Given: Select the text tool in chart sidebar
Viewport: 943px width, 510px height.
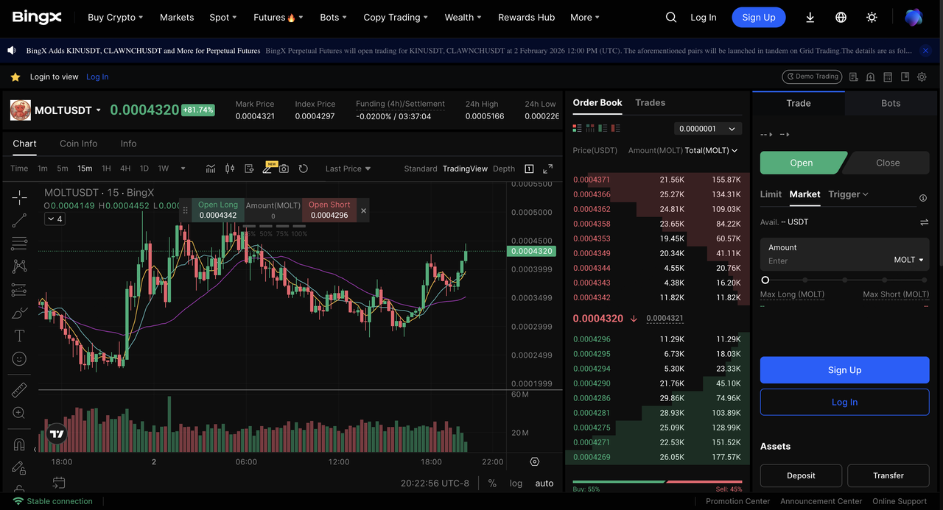Looking at the screenshot, I should coord(19,336).
